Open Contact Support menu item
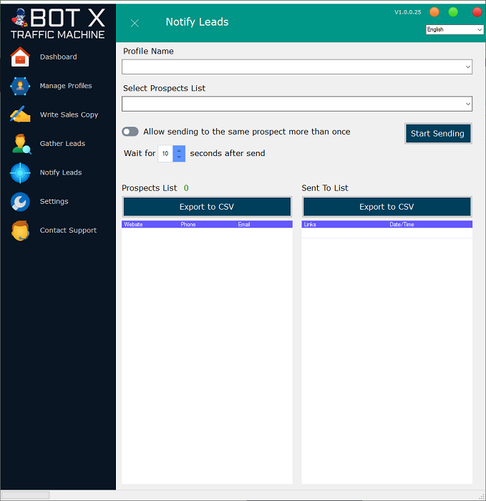Image resolution: width=486 pixels, height=501 pixels. pyautogui.click(x=68, y=230)
